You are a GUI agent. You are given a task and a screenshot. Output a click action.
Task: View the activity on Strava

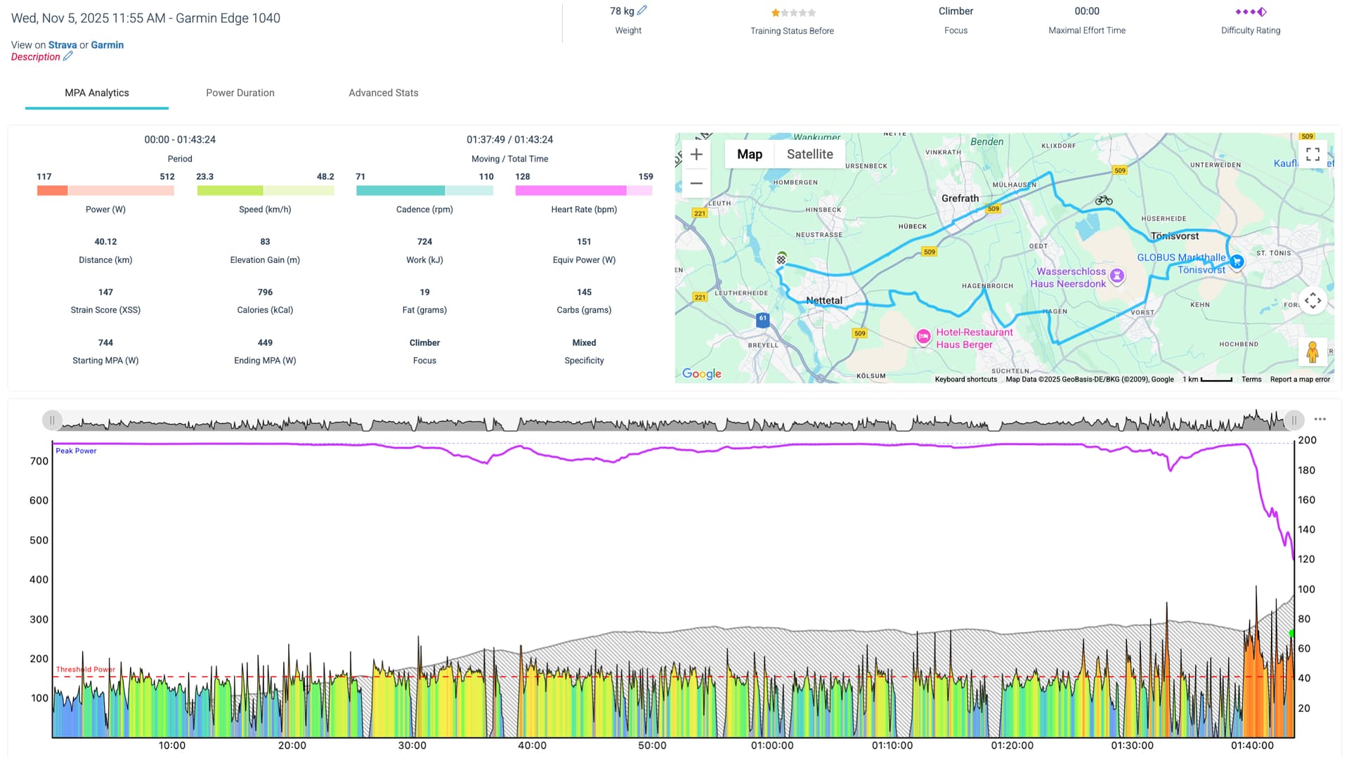click(x=63, y=45)
